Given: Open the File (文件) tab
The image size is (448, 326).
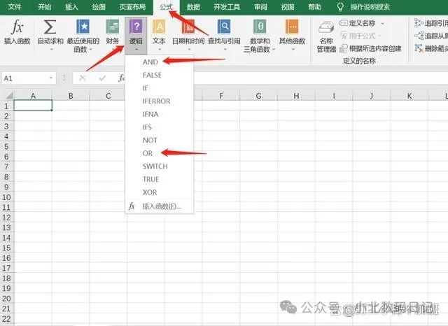Looking at the screenshot, I should [14, 7].
